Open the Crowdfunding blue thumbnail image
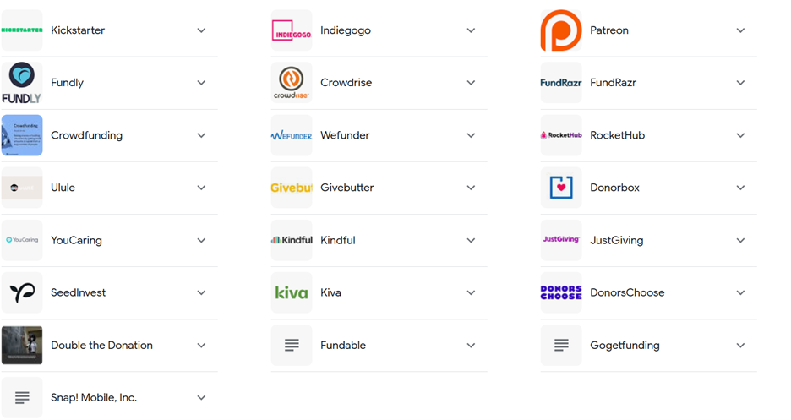Screen dimensions: 791x420 point(22,135)
